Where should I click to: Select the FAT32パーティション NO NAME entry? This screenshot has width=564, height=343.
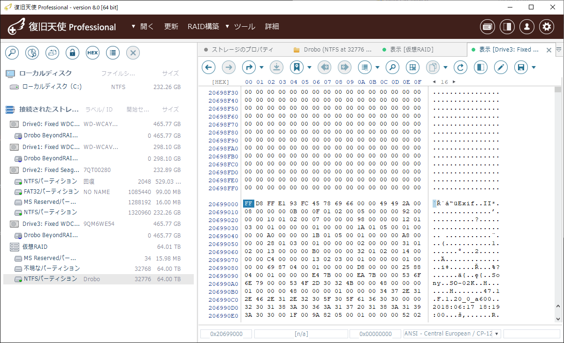point(99,192)
